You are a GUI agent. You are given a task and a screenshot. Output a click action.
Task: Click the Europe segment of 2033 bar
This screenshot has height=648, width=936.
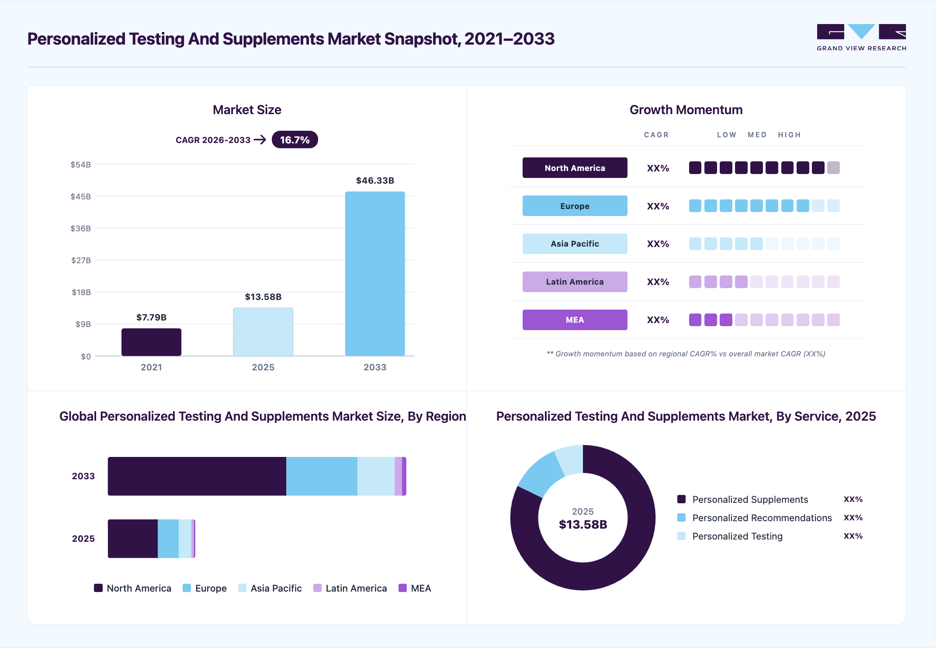tap(322, 476)
